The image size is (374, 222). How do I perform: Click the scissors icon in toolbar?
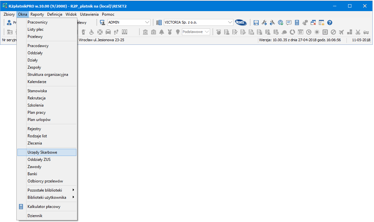(x=358, y=32)
